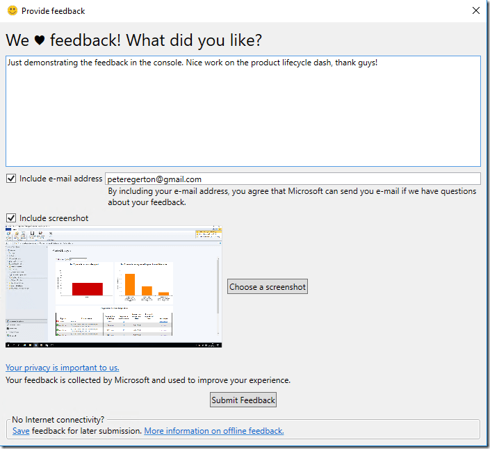Uncheck the Include e-mail address checkbox
This screenshot has height=449, width=490.
pyautogui.click(x=11, y=179)
